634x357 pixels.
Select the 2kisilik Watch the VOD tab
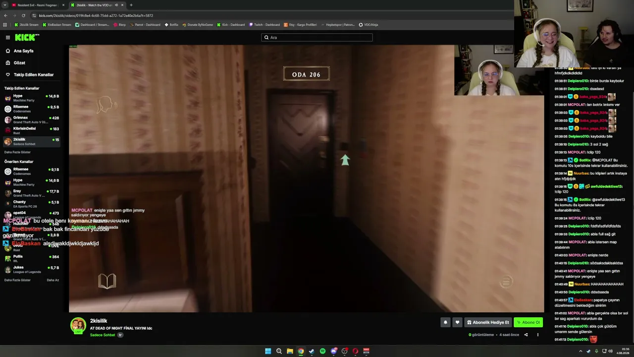click(x=97, y=5)
